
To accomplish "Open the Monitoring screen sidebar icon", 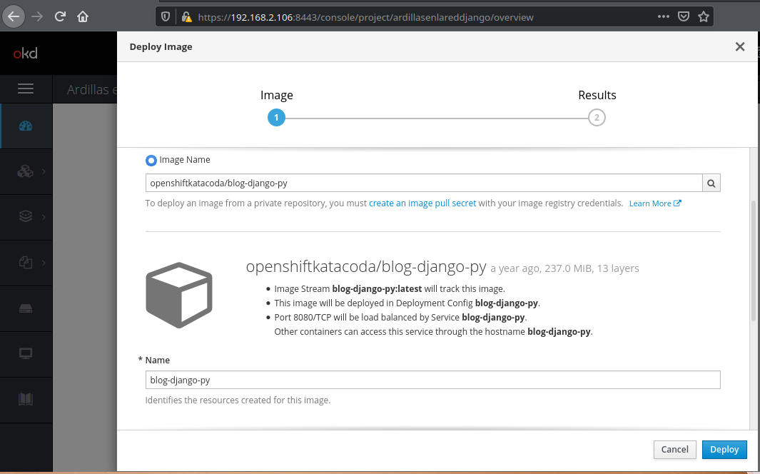I will pos(26,354).
